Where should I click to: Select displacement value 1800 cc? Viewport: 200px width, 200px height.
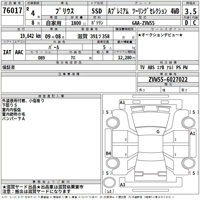point(78,23)
